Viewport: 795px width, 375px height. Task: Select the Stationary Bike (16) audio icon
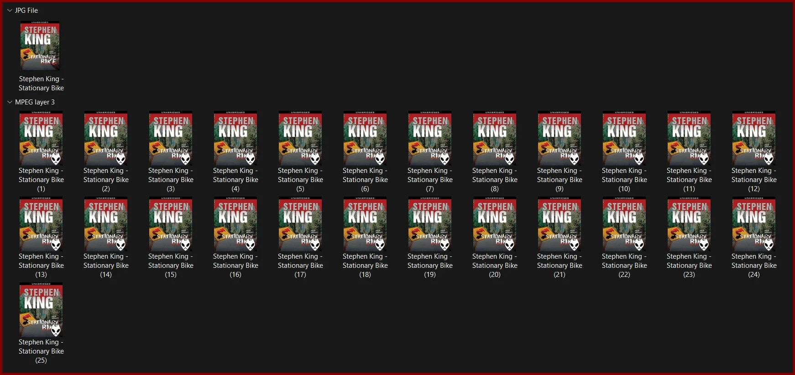[235, 224]
